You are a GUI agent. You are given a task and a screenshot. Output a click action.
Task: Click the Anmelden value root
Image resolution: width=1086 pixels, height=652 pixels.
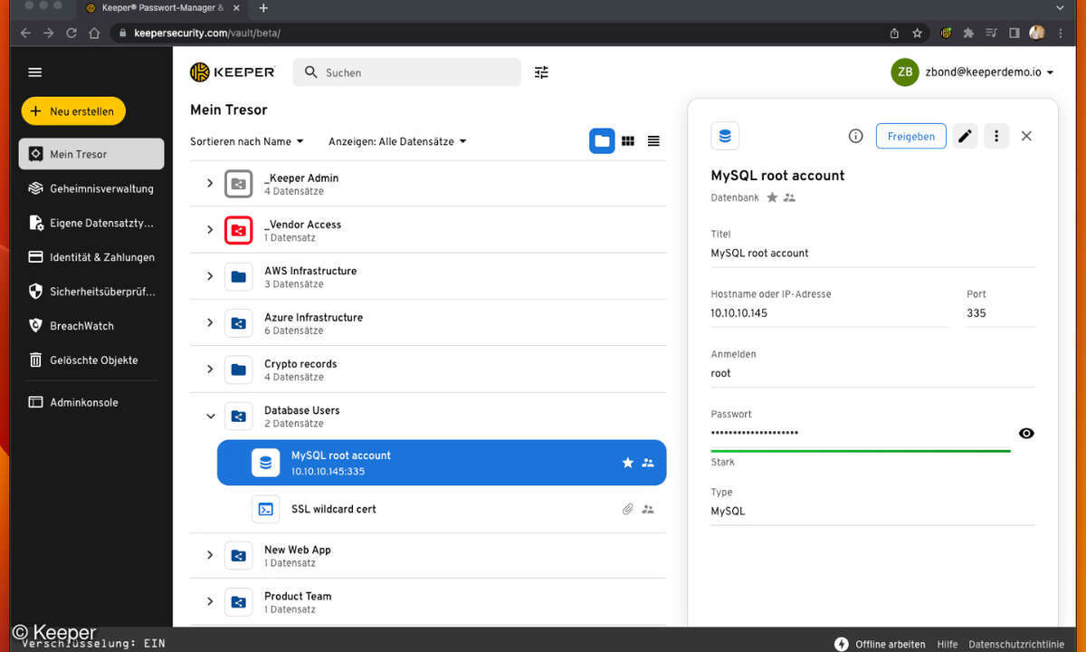click(x=721, y=373)
